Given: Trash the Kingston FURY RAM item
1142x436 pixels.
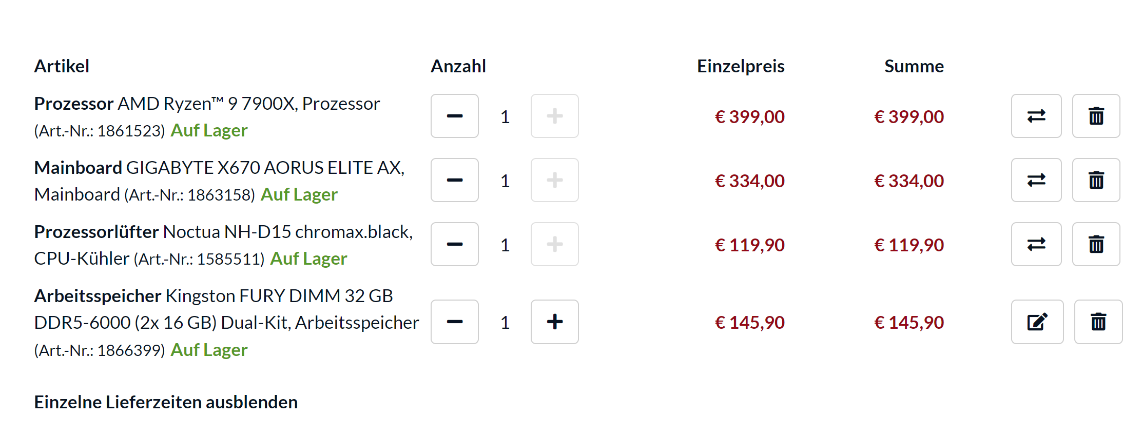Looking at the screenshot, I should point(1098,322).
